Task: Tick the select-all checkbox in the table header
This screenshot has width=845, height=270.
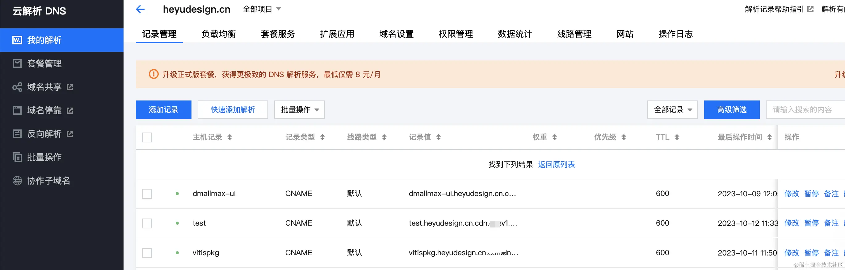Action: (x=147, y=137)
